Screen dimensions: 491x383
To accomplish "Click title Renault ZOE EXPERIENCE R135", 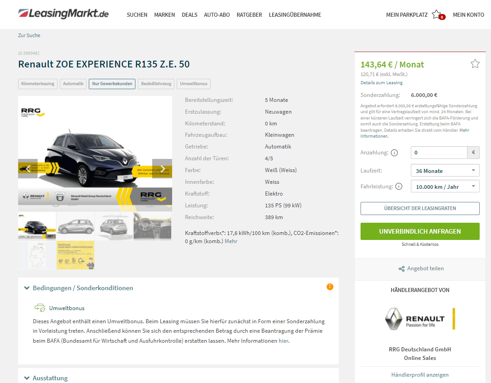I will (104, 64).
